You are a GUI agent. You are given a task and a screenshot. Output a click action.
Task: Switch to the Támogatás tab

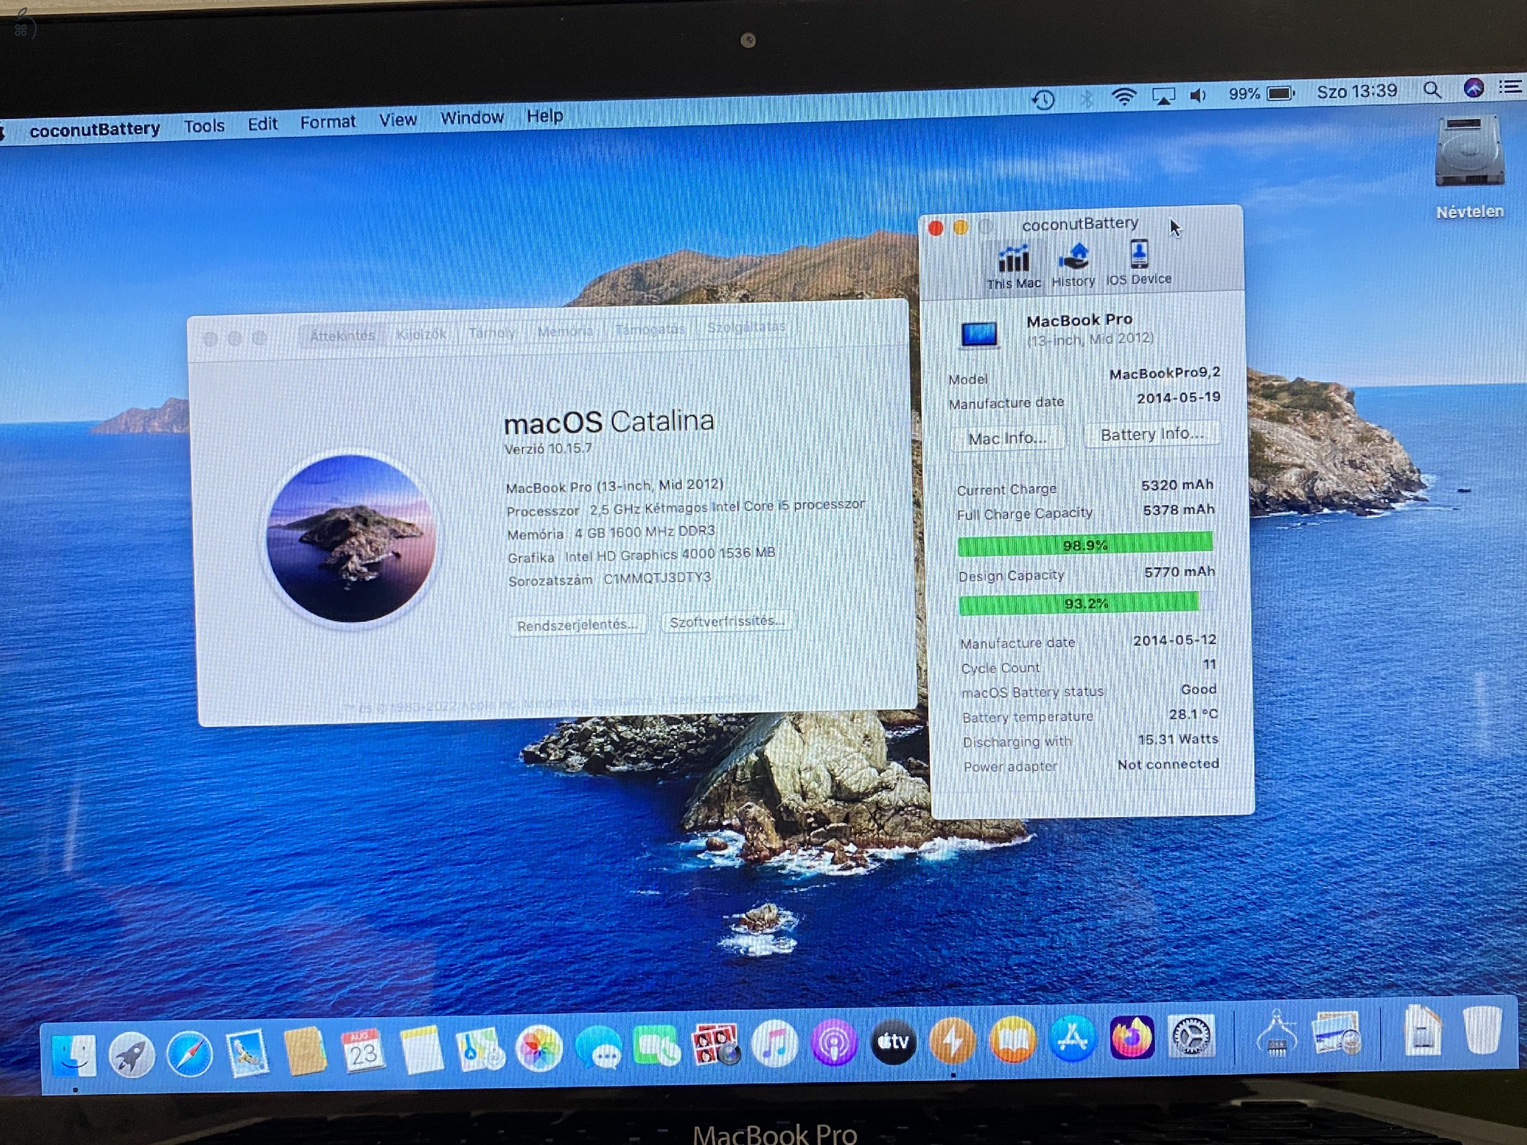[649, 330]
